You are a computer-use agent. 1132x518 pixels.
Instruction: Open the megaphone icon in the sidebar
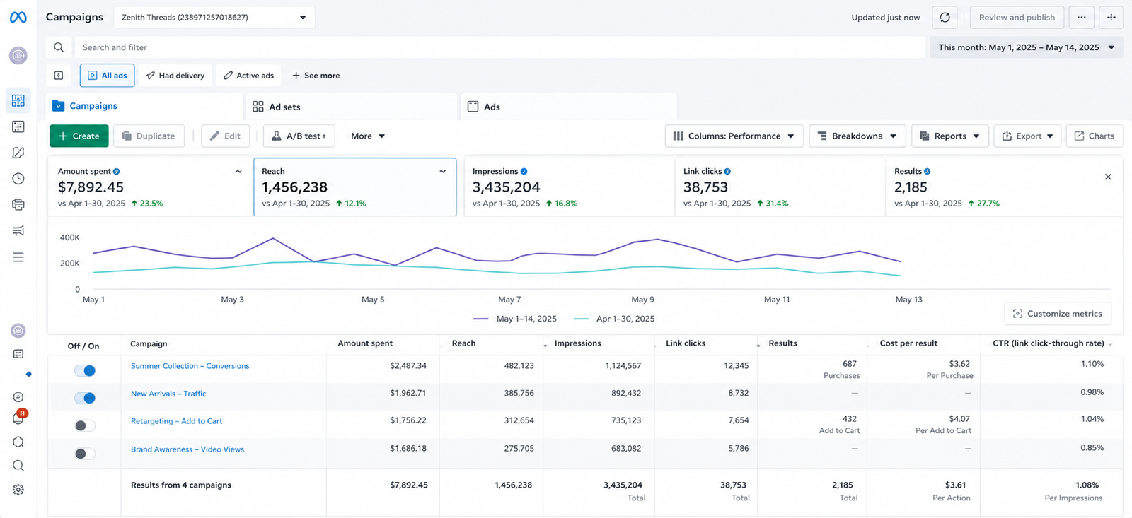(x=18, y=231)
